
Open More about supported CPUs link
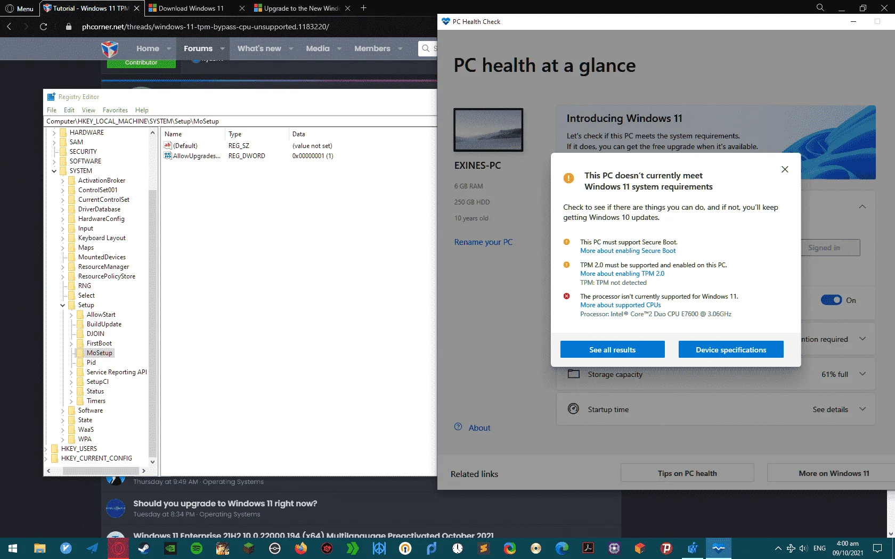coord(621,305)
